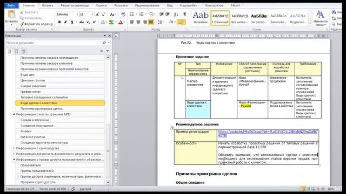Collapse Информация о местах хранения МПЗ

(x=14, y=114)
